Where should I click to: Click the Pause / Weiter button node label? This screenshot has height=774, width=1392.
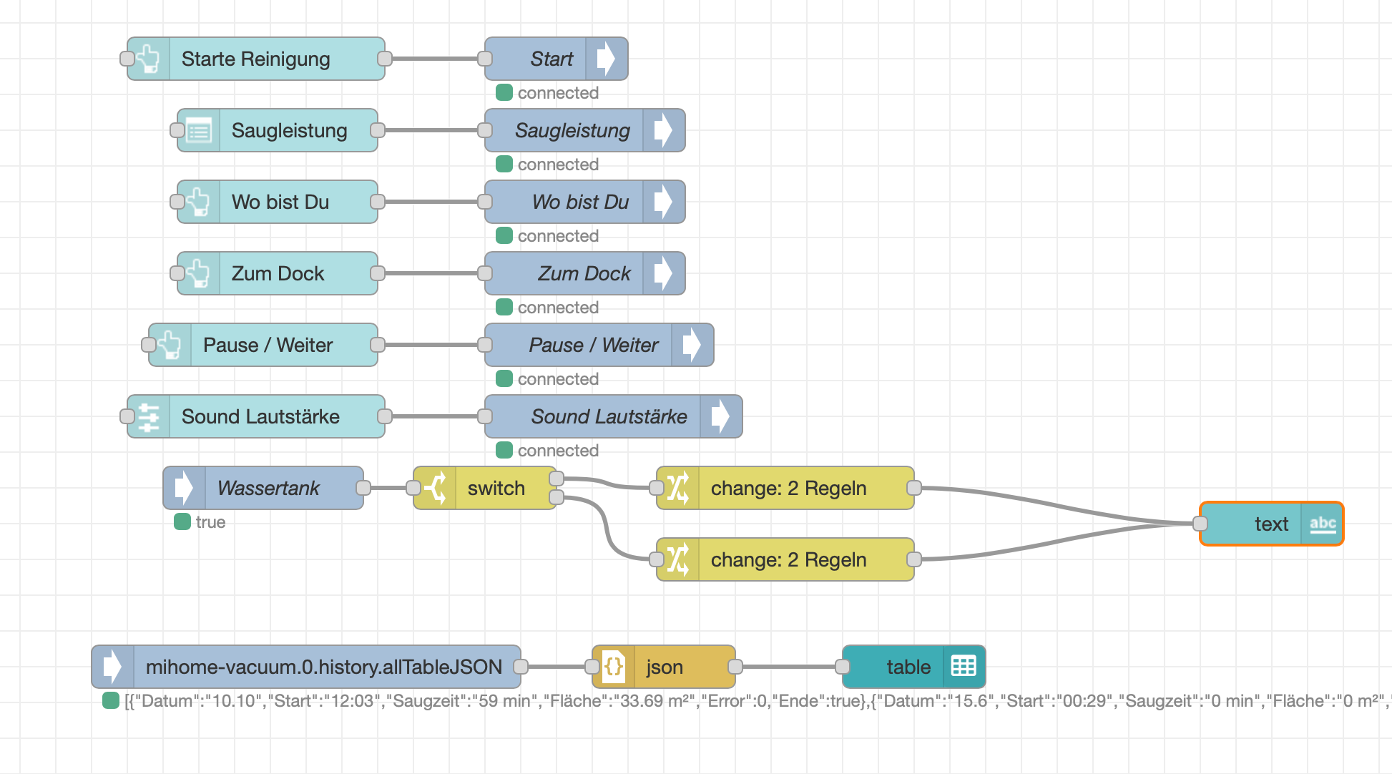(x=268, y=345)
